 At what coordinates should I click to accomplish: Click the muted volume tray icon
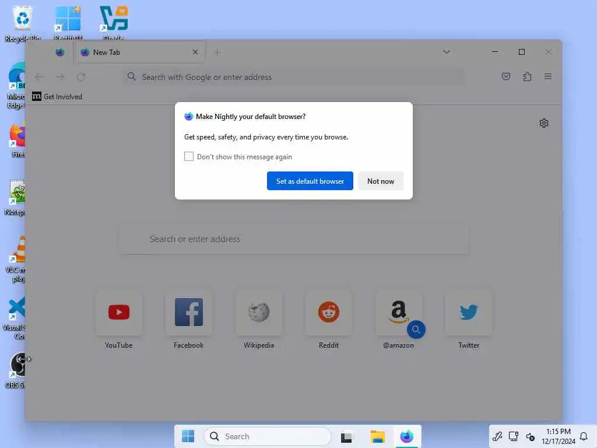tap(531, 436)
